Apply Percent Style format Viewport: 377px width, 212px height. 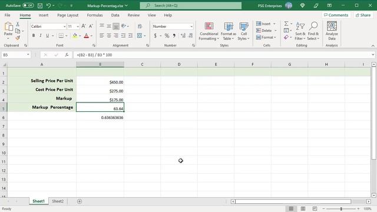[x=167, y=35]
